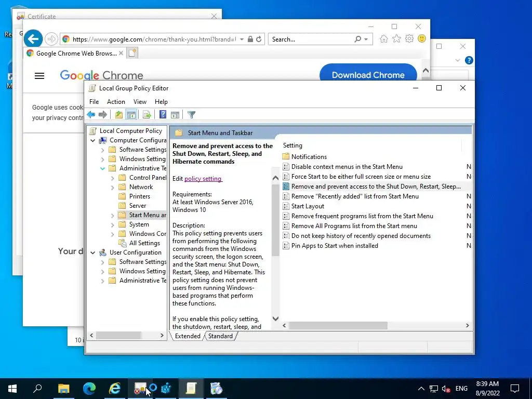Collapse User Configuration tree node
Image resolution: width=532 pixels, height=399 pixels.
(x=92, y=253)
